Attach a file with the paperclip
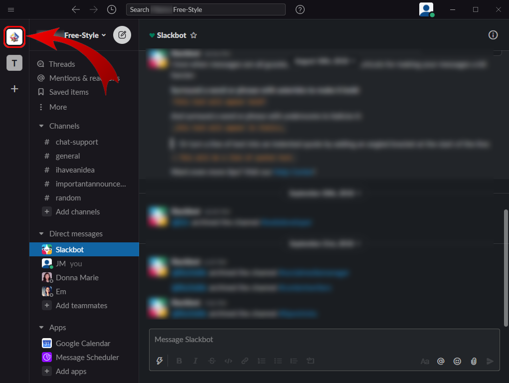The height and width of the screenshot is (383, 509). point(474,361)
